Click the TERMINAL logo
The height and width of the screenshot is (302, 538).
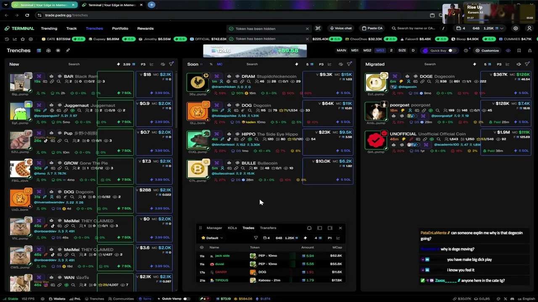20,29
